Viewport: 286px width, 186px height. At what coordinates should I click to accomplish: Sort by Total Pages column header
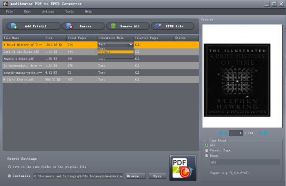pos(82,38)
